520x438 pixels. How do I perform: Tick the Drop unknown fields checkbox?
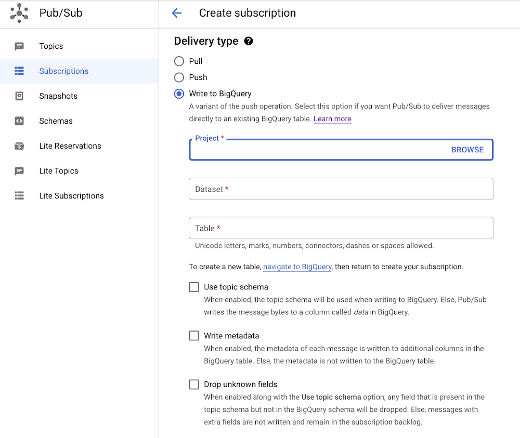194,384
